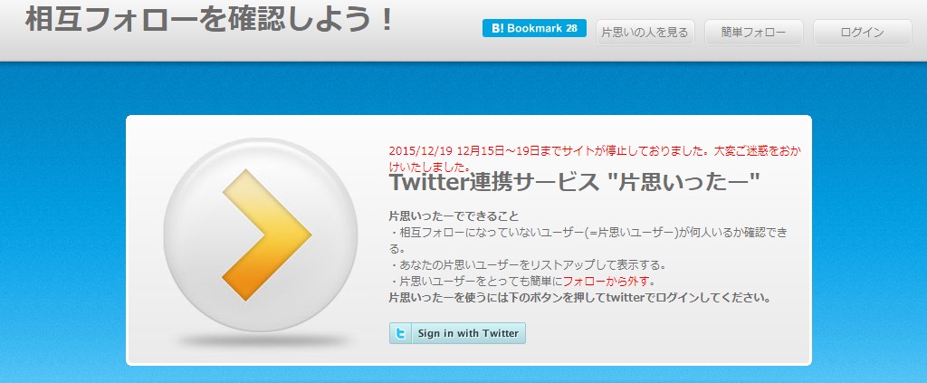Click the Twitter連携サービス "片思いったー" heading
927x383 pixels.
574,183
